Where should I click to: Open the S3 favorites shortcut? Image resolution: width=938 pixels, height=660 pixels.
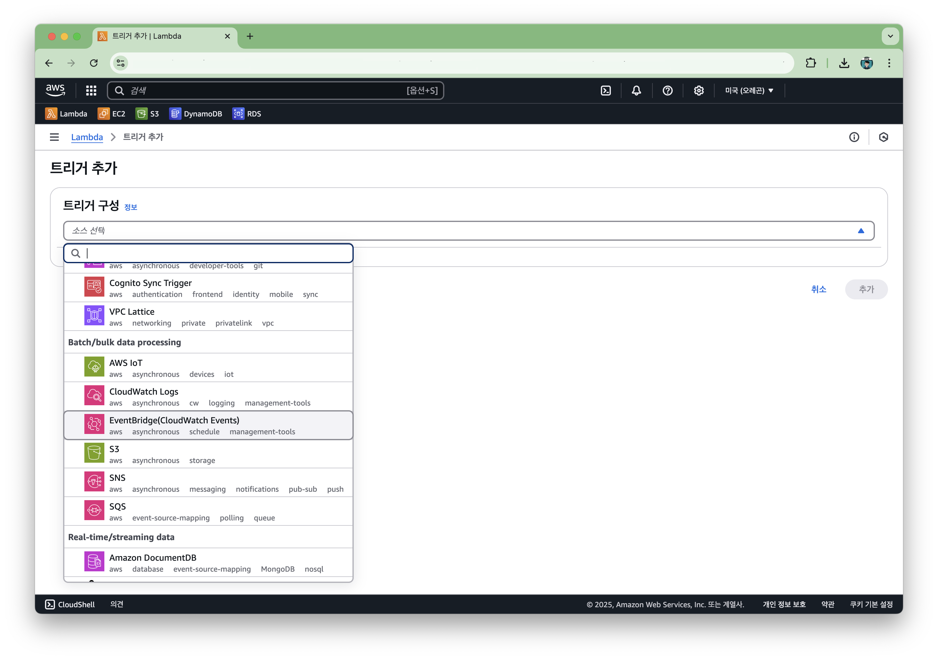point(147,114)
